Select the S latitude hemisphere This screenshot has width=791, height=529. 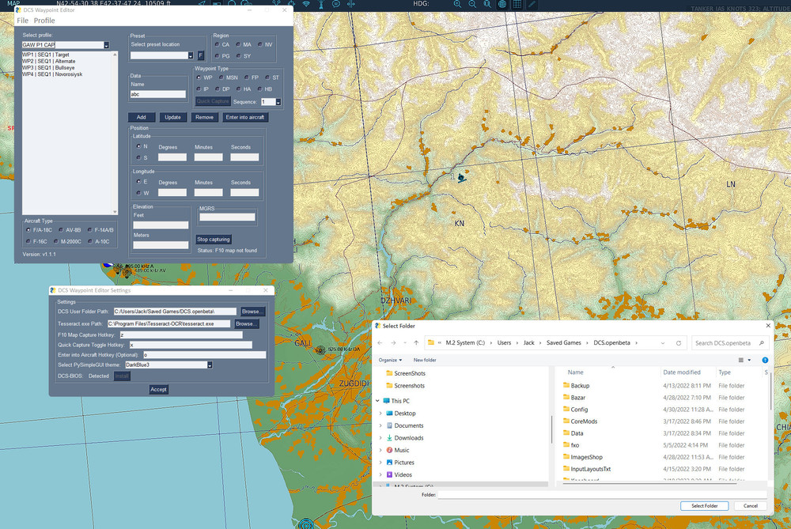tap(138, 157)
